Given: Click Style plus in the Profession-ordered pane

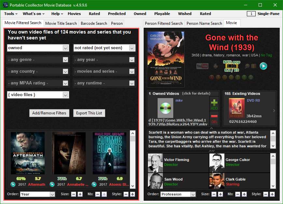Looking at the screenshot, I should [x=272, y=194].
